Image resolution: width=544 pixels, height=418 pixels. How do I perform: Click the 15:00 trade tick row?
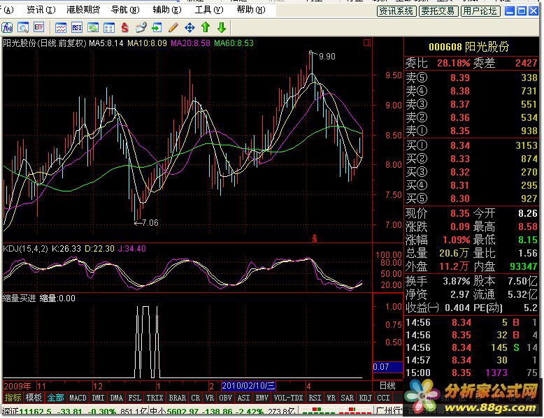click(471, 373)
